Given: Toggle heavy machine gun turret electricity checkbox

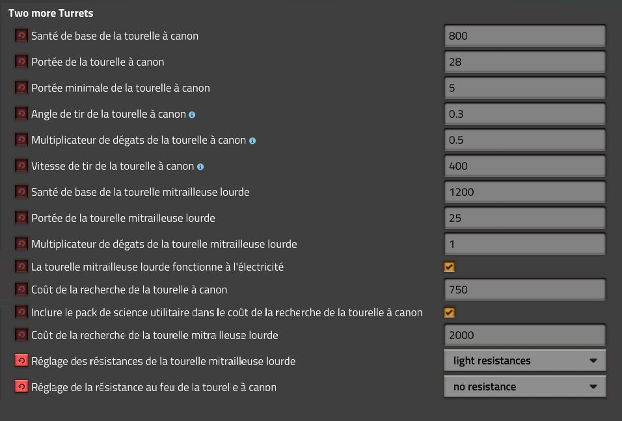Looking at the screenshot, I should [x=449, y=267].
